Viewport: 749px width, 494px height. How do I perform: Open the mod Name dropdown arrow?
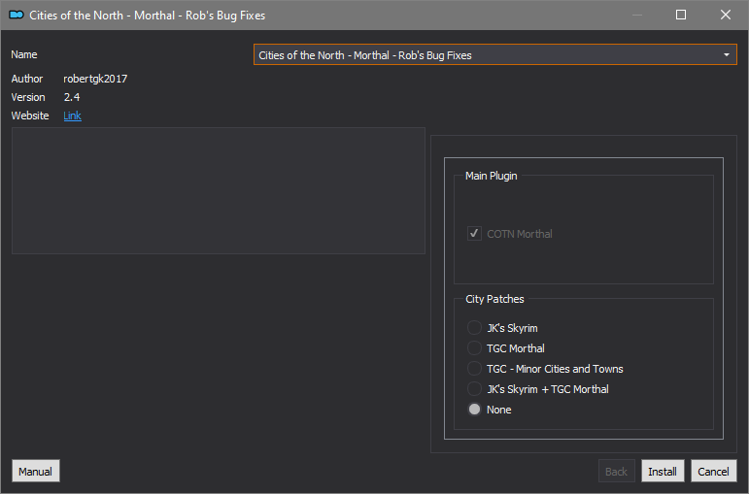point(726,55)
